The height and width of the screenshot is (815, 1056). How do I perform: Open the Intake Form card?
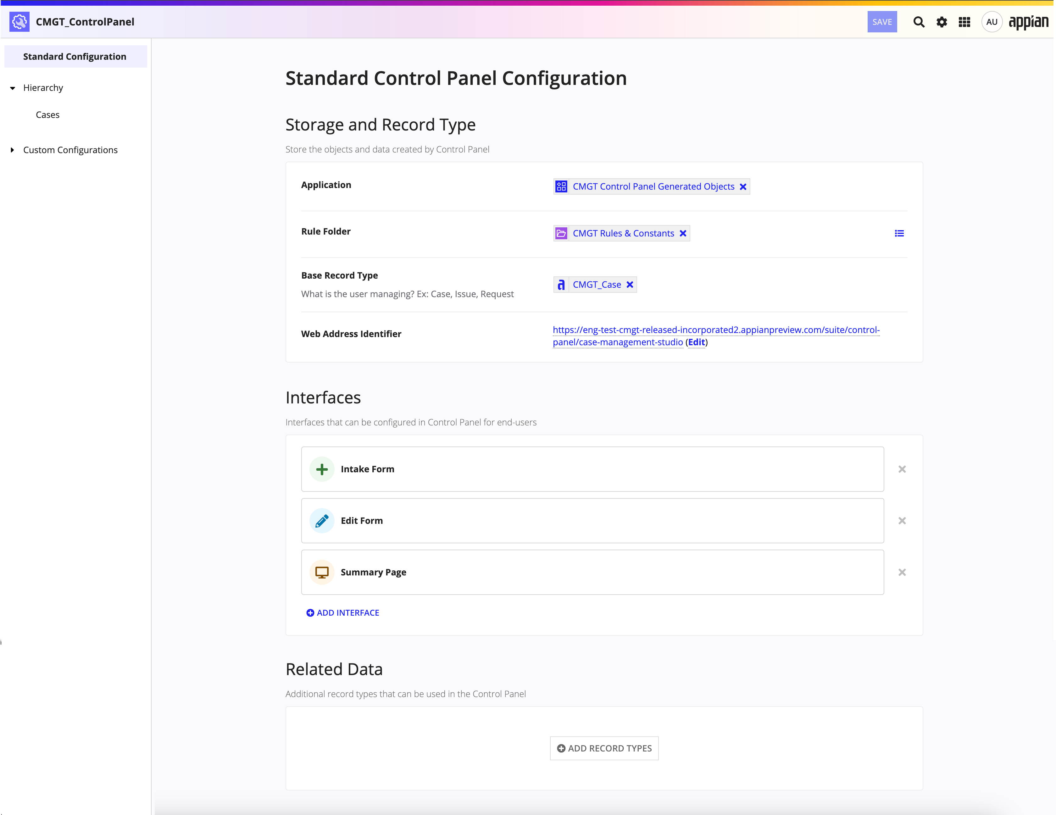click(592, 469)
